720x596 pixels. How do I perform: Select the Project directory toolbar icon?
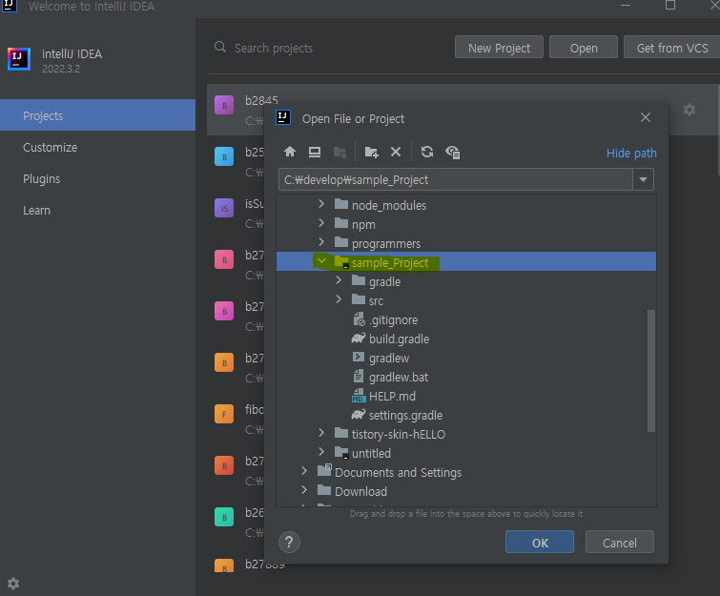tap(339, 152)
